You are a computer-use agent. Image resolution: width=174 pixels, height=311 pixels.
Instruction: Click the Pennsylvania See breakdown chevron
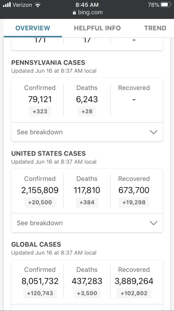[x=153, y=132]
